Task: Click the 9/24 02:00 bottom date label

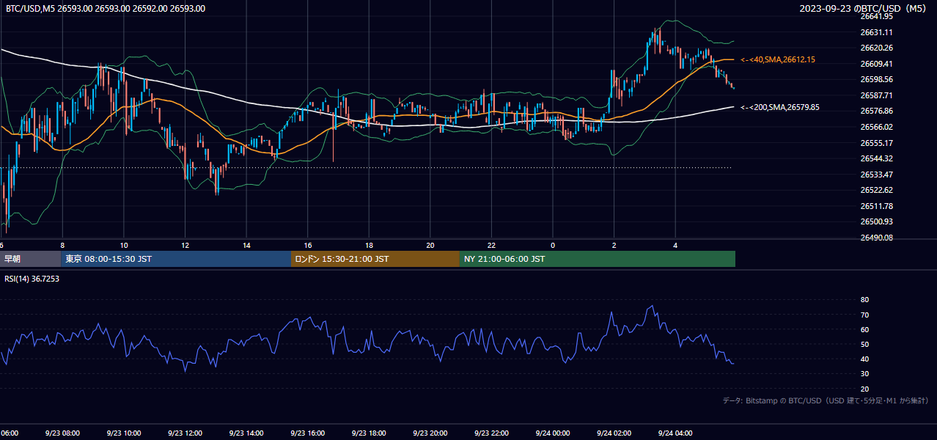Action: pos(614,433)
